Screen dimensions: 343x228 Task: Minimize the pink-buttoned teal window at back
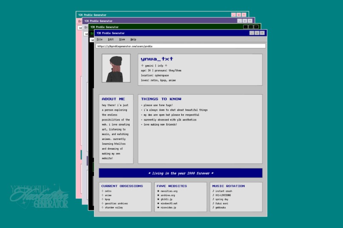coord(233,14)
